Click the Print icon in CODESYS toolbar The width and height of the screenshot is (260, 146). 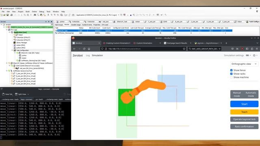click(x=11, y=15)
